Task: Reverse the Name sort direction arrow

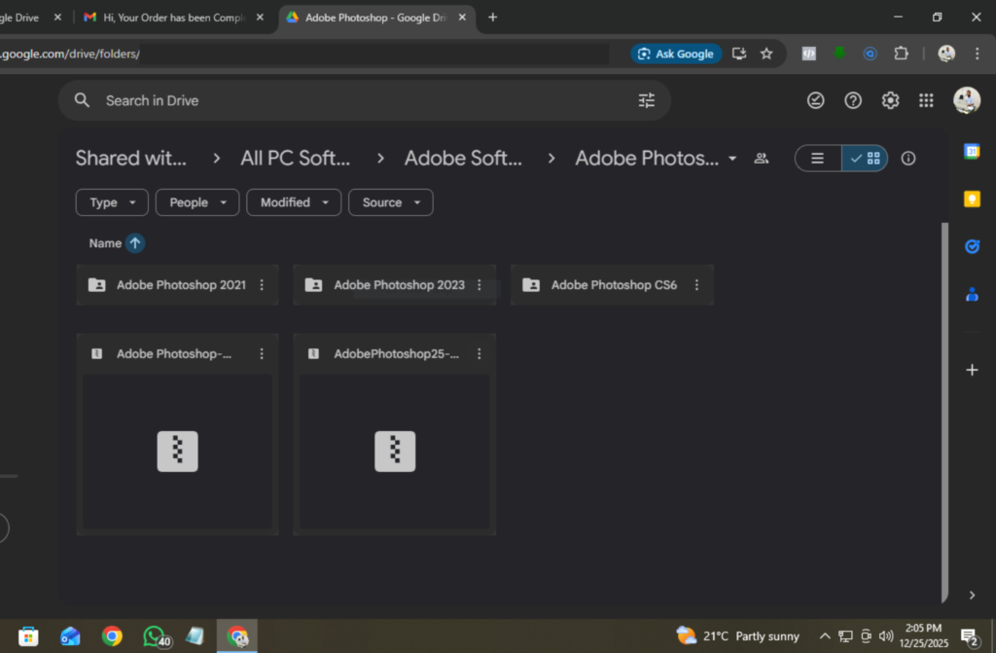Action: tap(135, 243)
